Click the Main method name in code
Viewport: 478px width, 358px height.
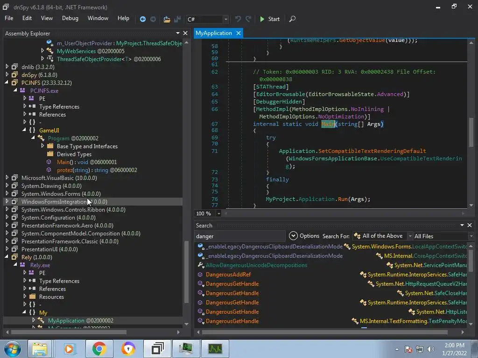[328, 124]
